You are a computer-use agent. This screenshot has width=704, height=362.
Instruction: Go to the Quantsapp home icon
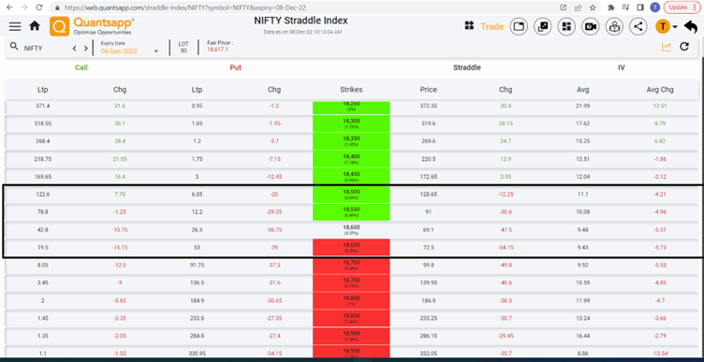tap(35, 26)
